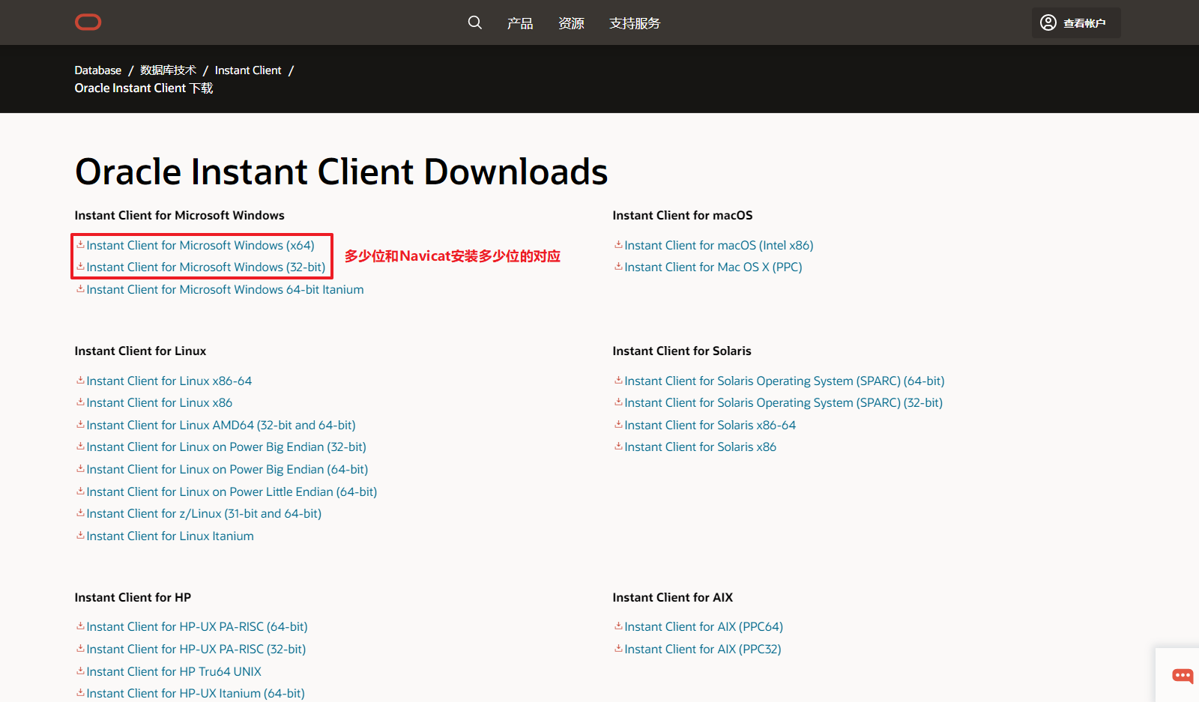Click download icon beside Power Big Endian (32-bit)

coord(80,446)
